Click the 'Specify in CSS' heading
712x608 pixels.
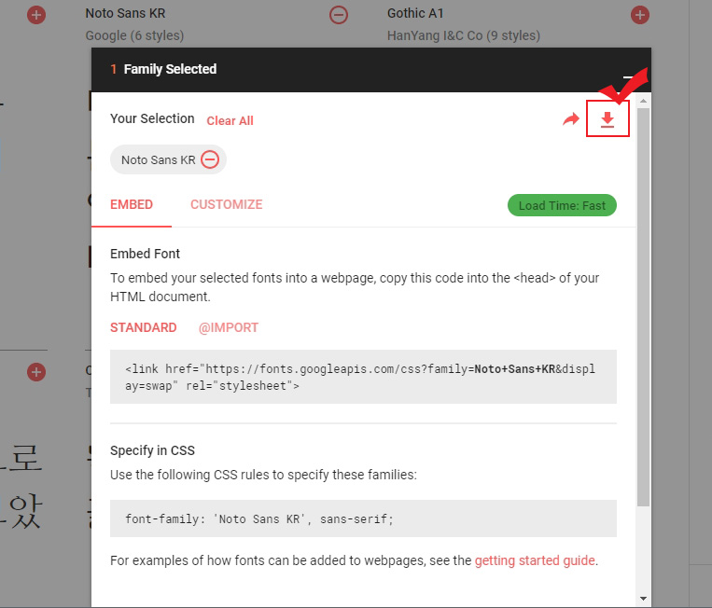click(x=152, y=450)
